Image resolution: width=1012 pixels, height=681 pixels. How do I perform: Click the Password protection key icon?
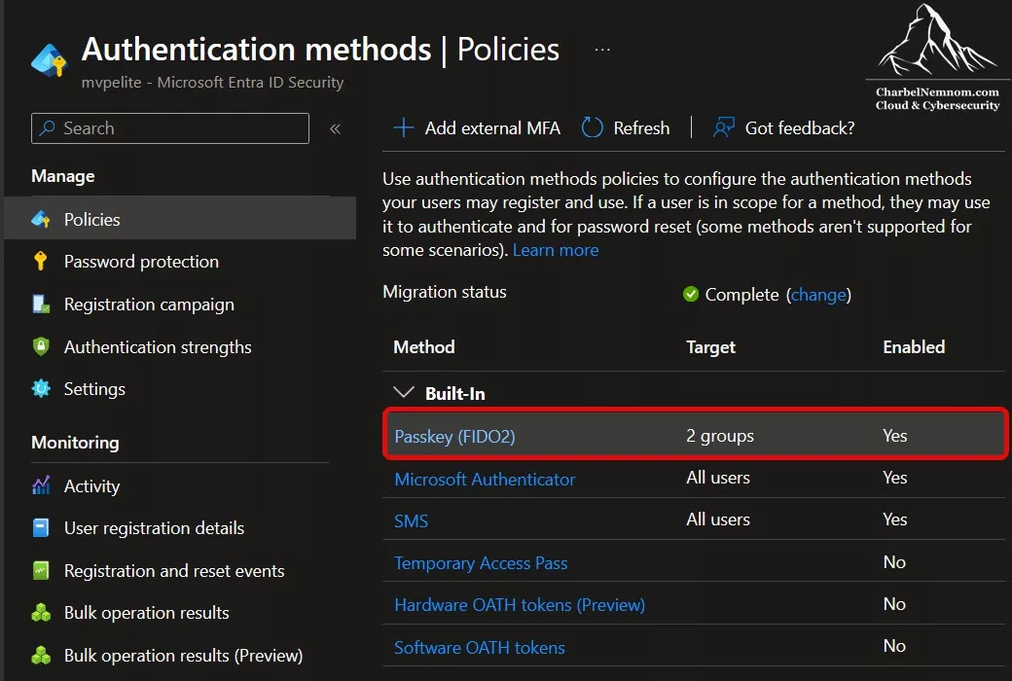41,261
